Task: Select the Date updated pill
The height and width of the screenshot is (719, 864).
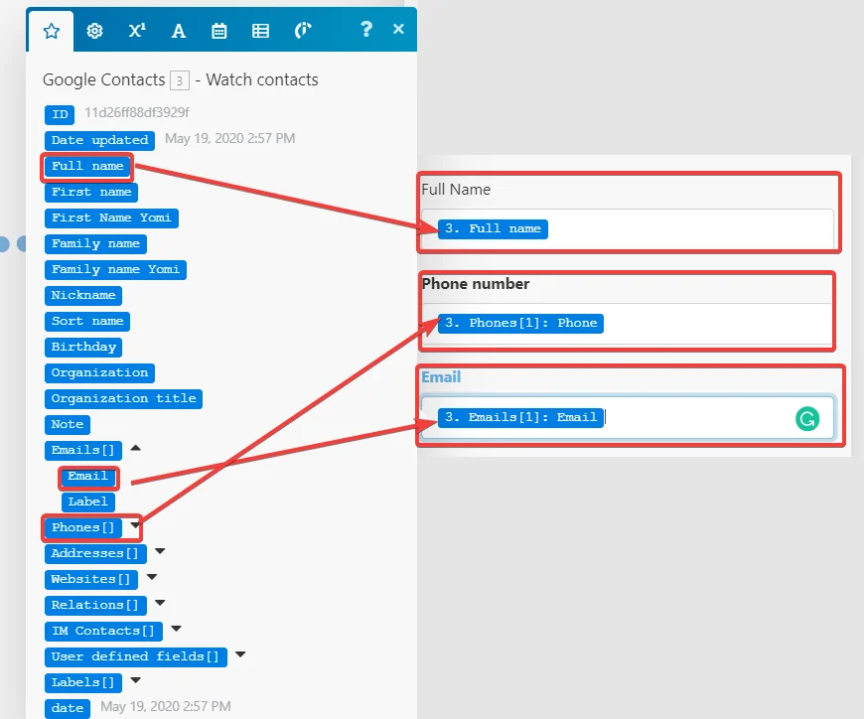Action: click(x=99, y=140)
